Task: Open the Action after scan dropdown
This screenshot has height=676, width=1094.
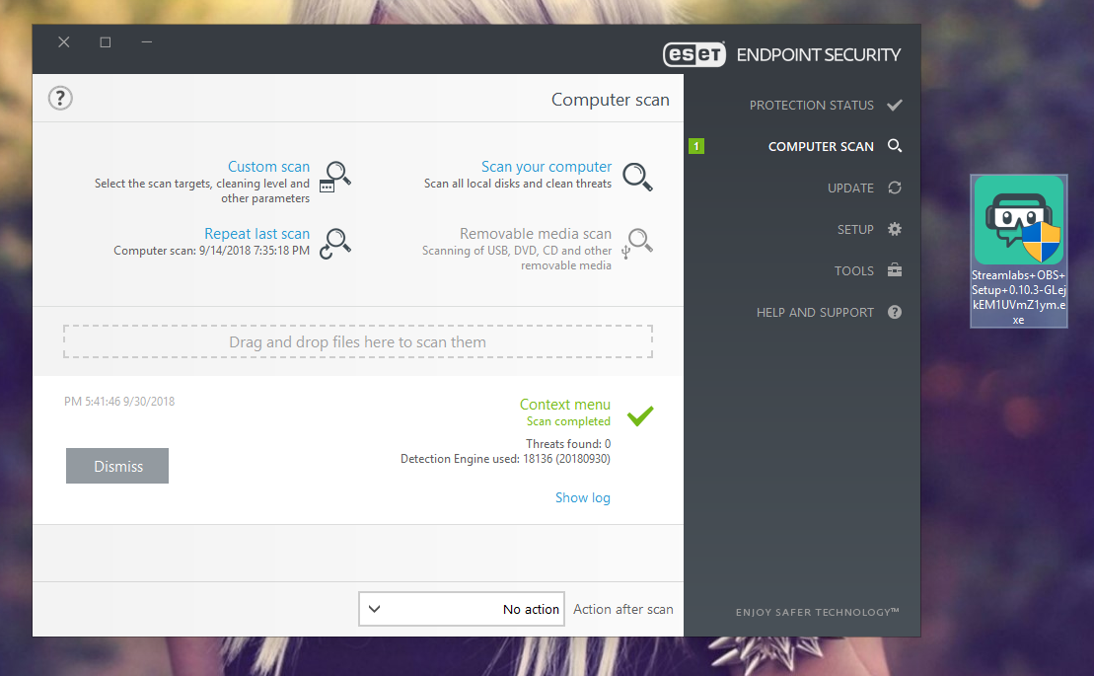Action: point(462,609)
